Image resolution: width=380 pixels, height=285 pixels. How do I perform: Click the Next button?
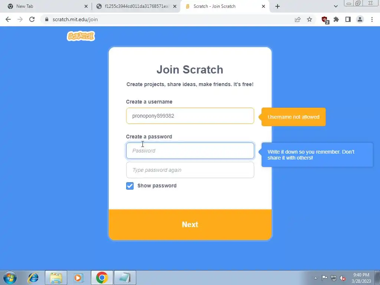(x=190, y=225)
